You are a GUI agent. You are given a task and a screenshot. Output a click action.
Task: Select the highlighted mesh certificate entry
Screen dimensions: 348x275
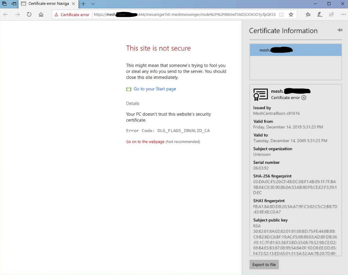coord(295,50)
